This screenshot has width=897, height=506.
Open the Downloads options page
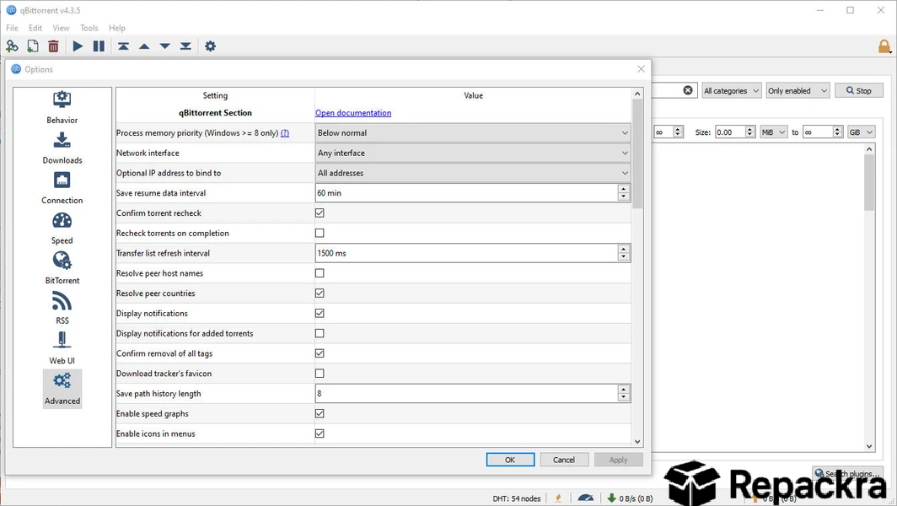[x=62, y=148]
